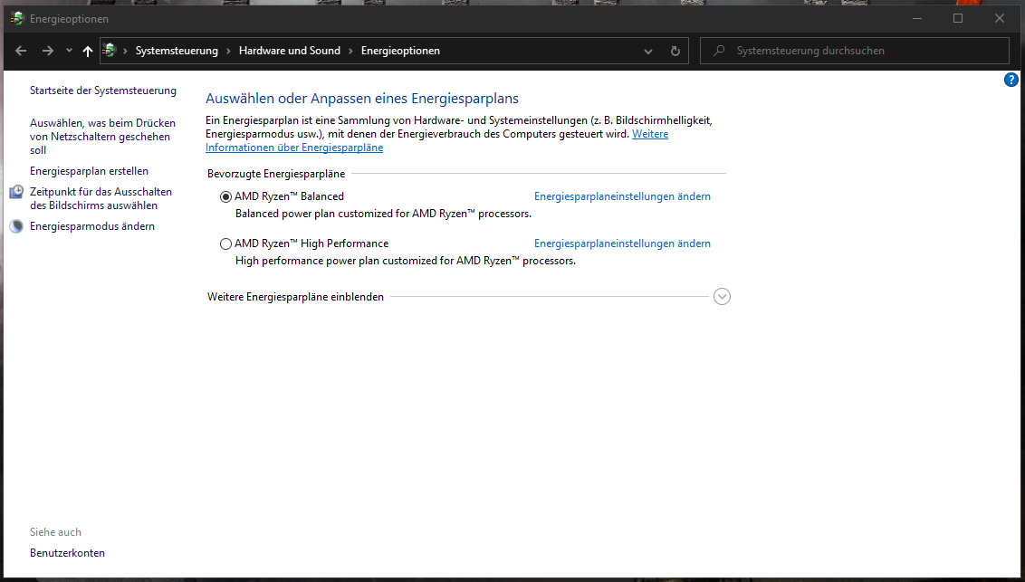Viewport: 1025px width, 582px height.
Task: Open recent locations dropdown arrow
Action: coord(69,51)
